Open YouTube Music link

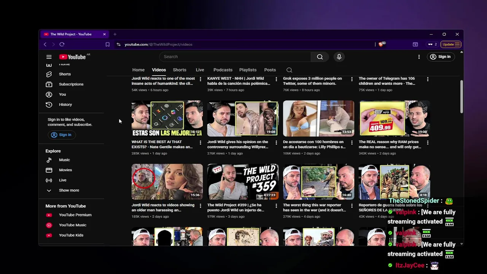click(x=72, y=225)
